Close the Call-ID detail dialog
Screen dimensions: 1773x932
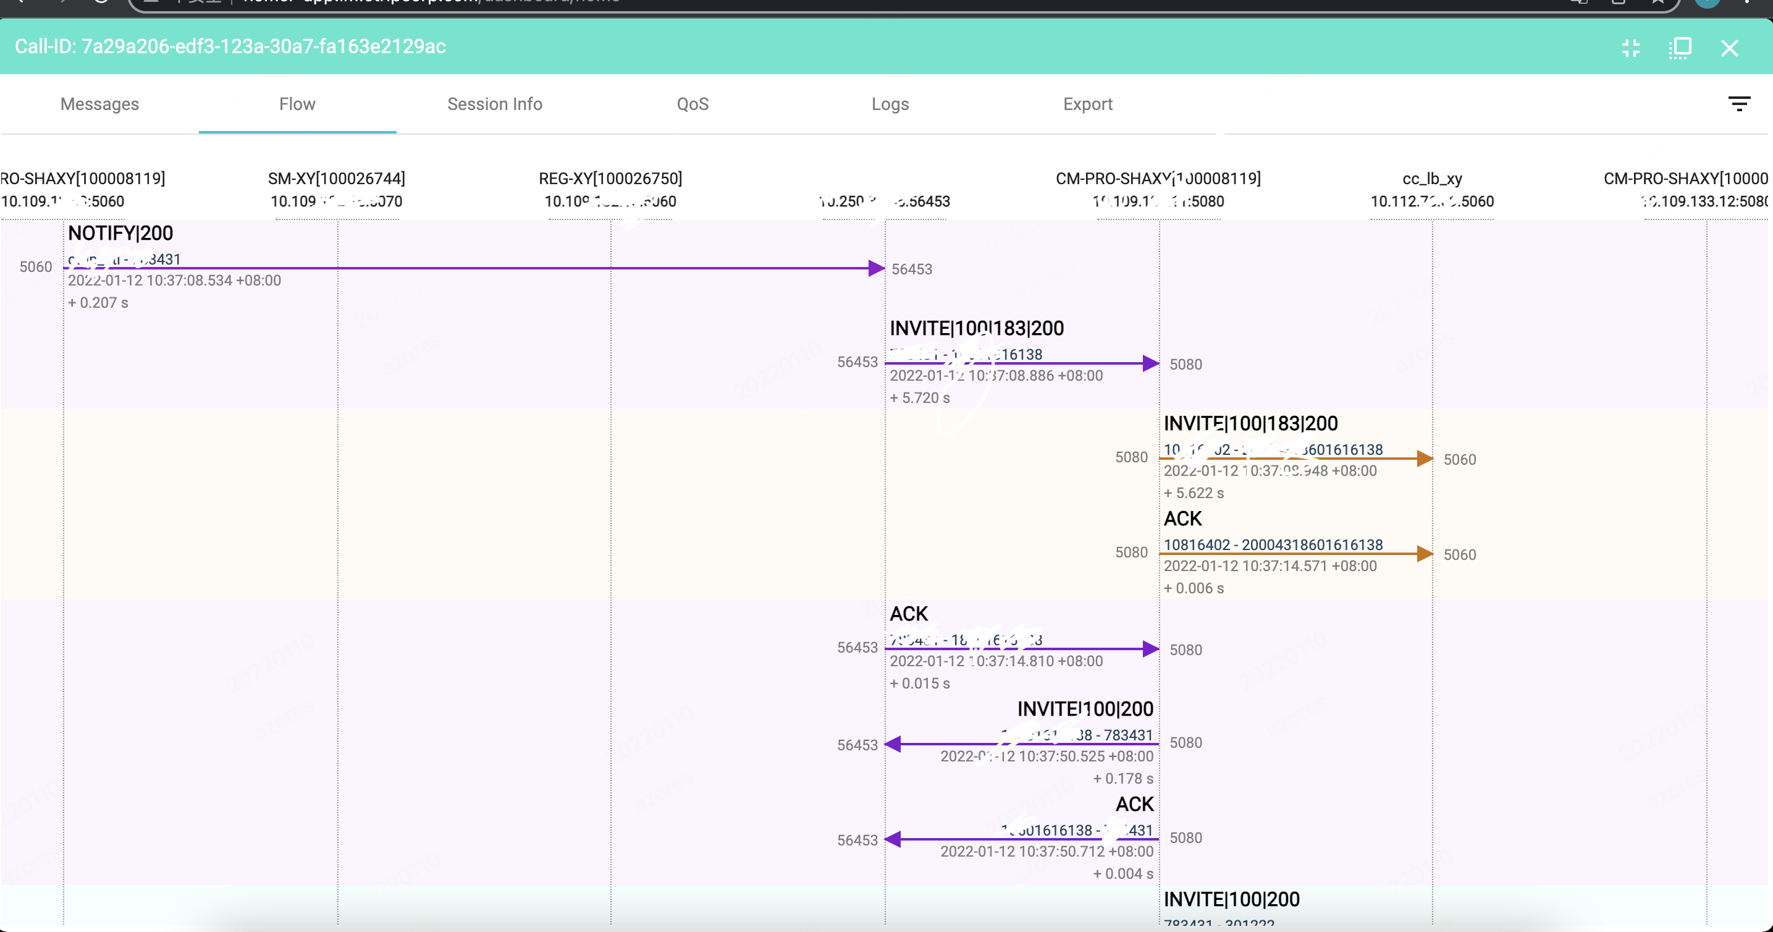1730,48
